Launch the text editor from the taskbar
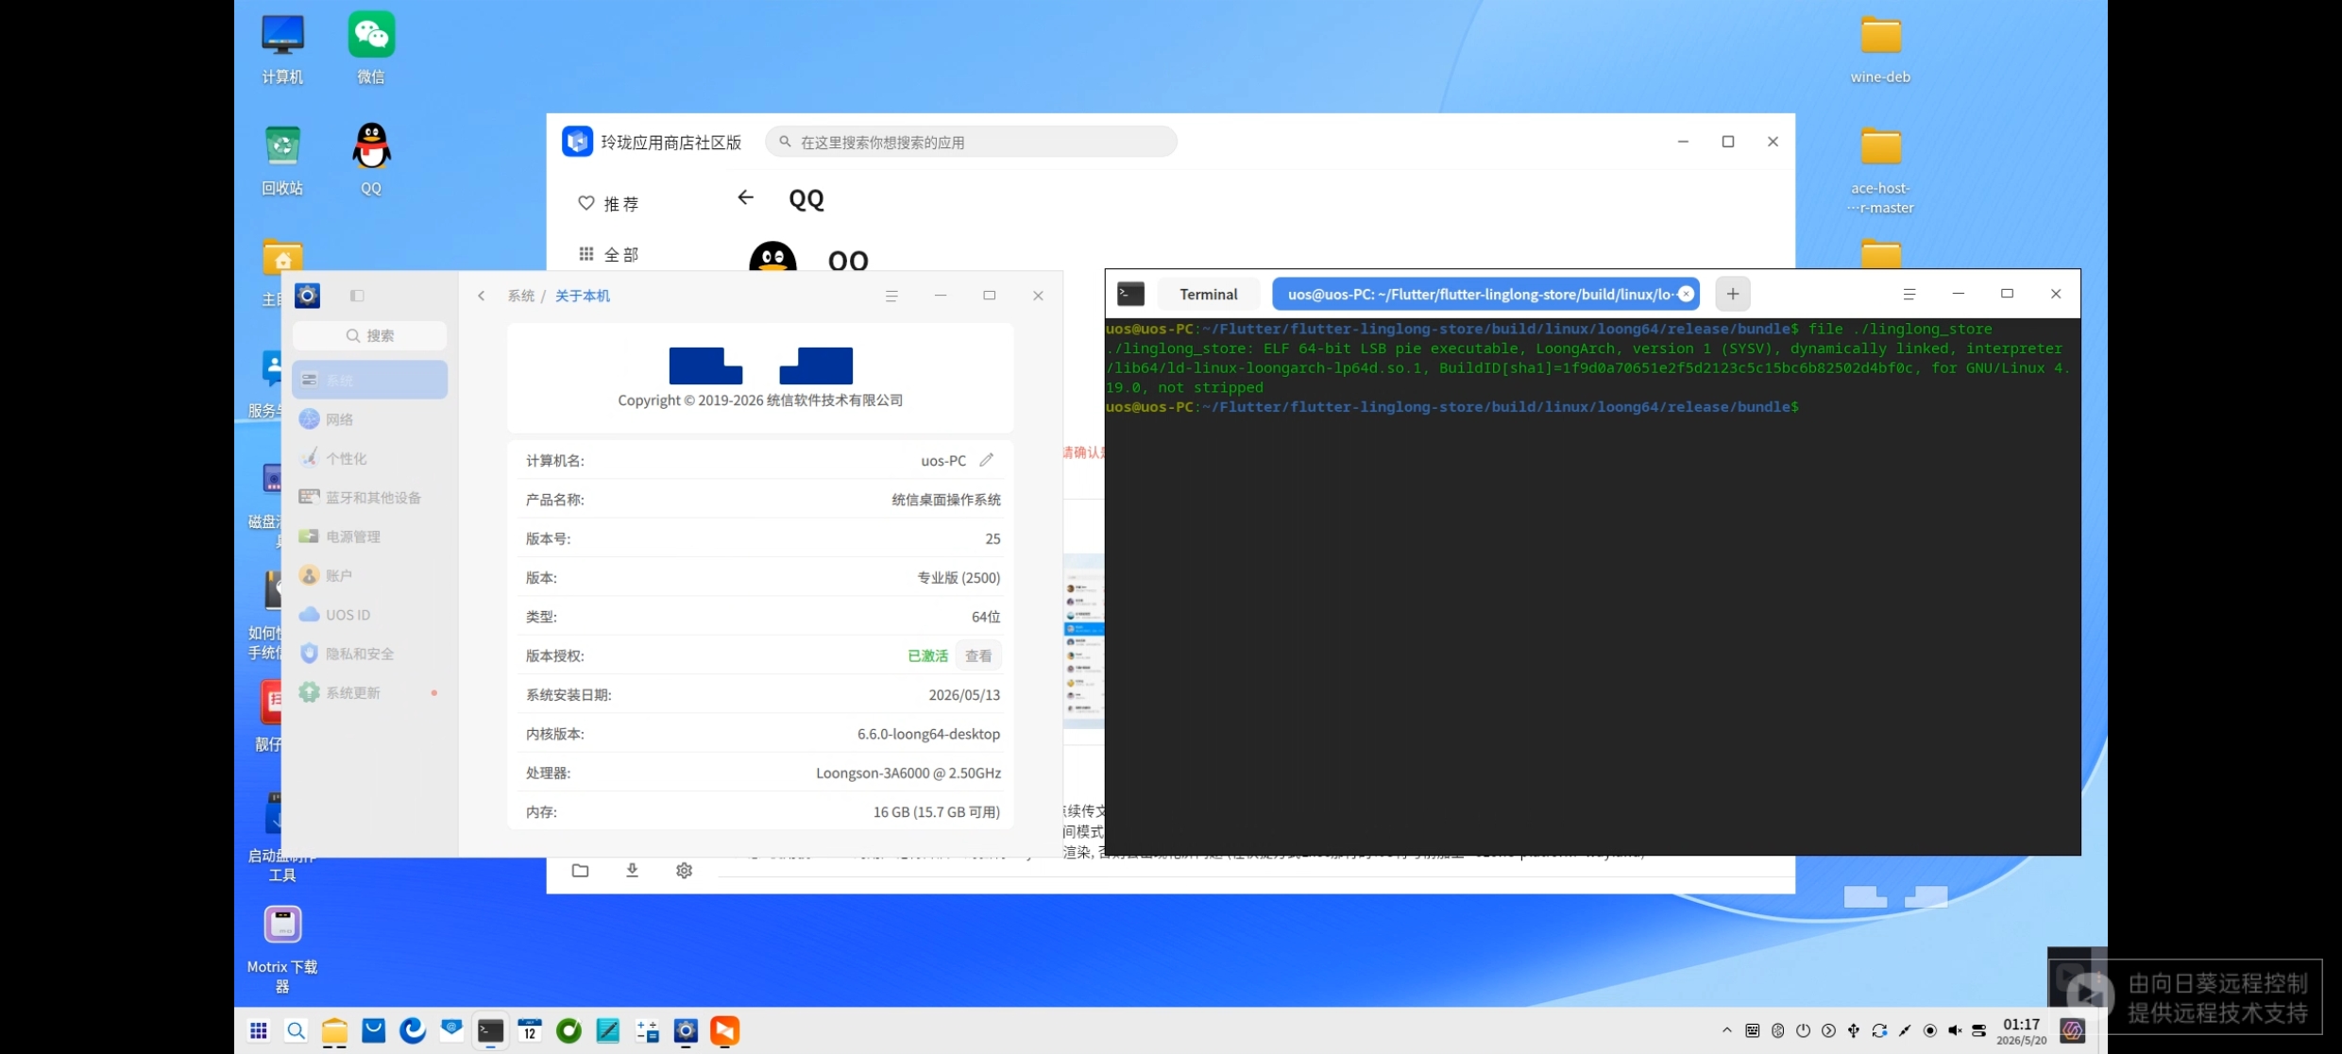The height and width of the screenshot is (1054, 2342). click(x=608, y=1030)
